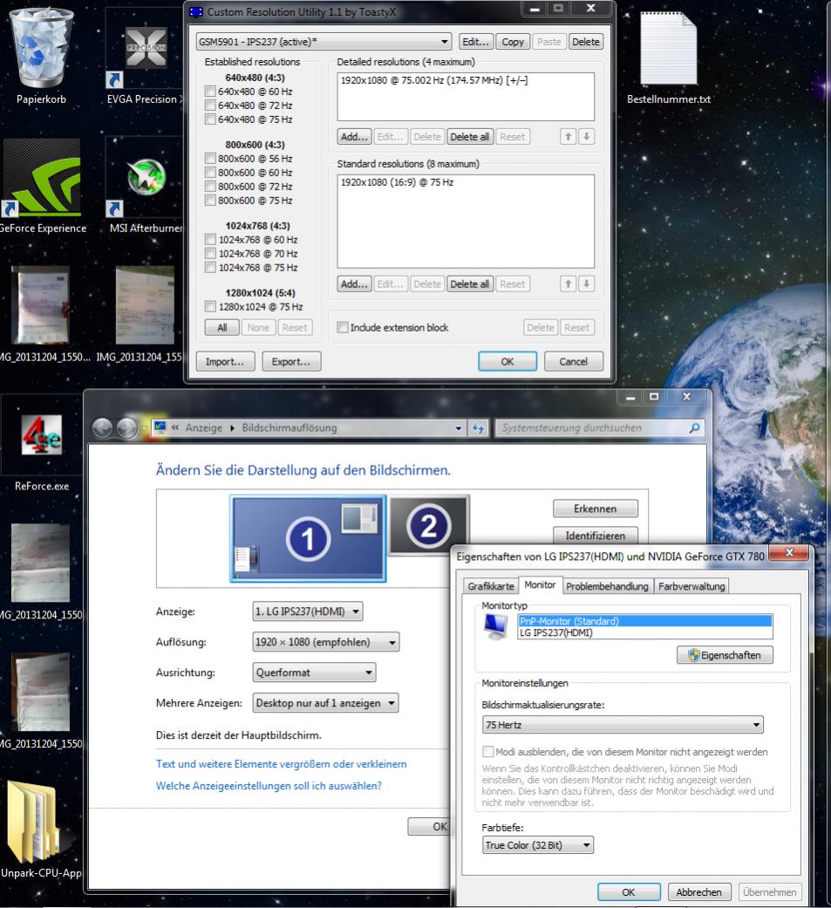Switch to the Problembehandlung tab

point(607,586)
